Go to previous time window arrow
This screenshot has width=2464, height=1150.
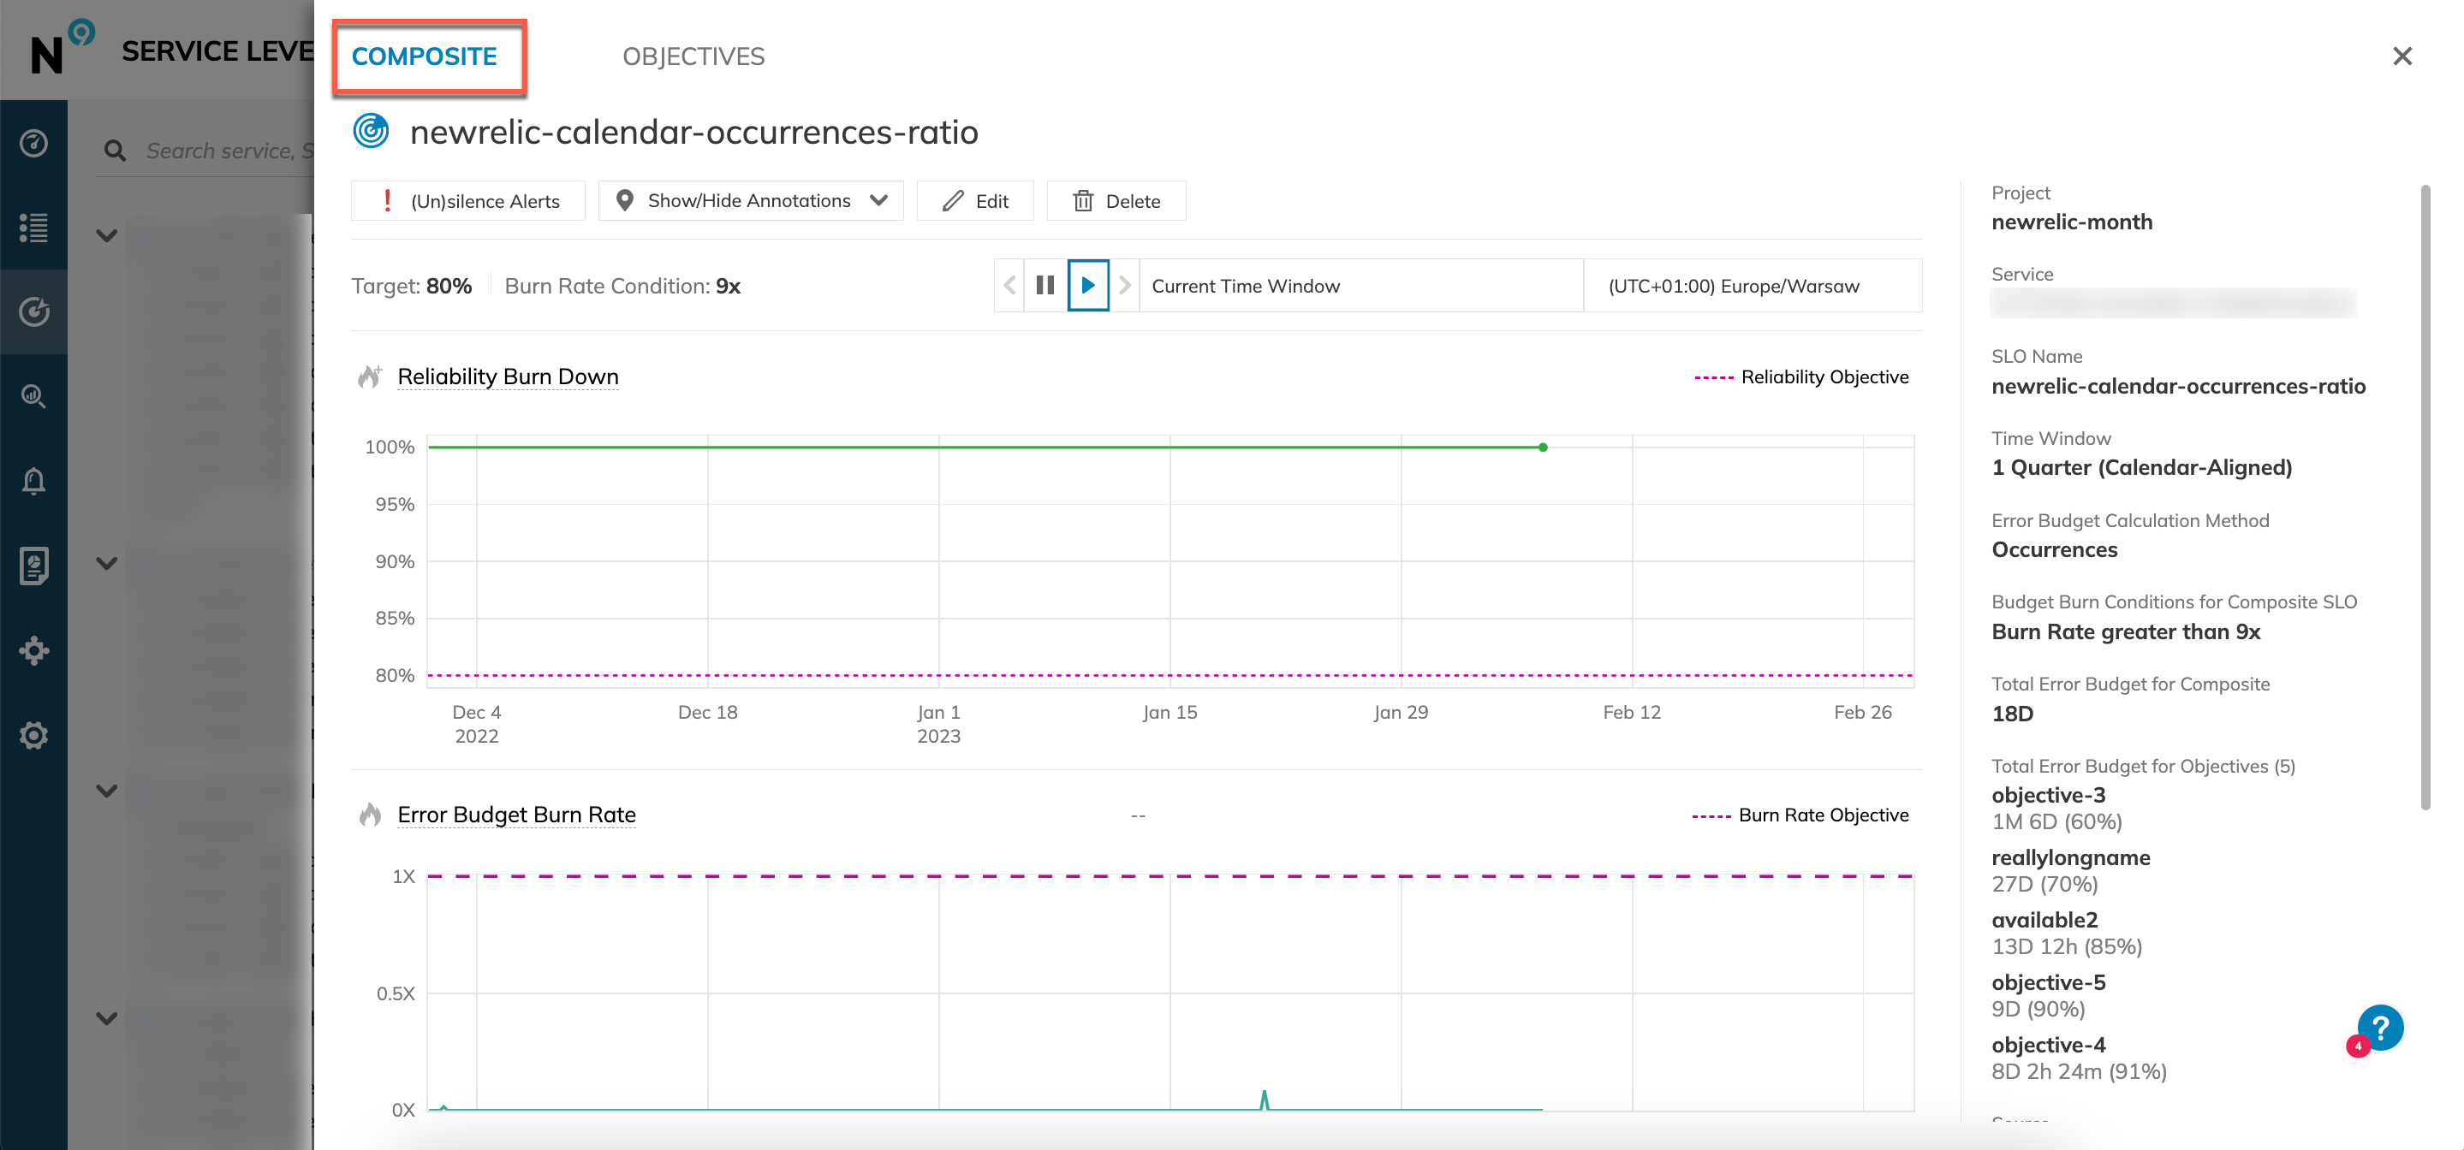tap(1009, 285)
